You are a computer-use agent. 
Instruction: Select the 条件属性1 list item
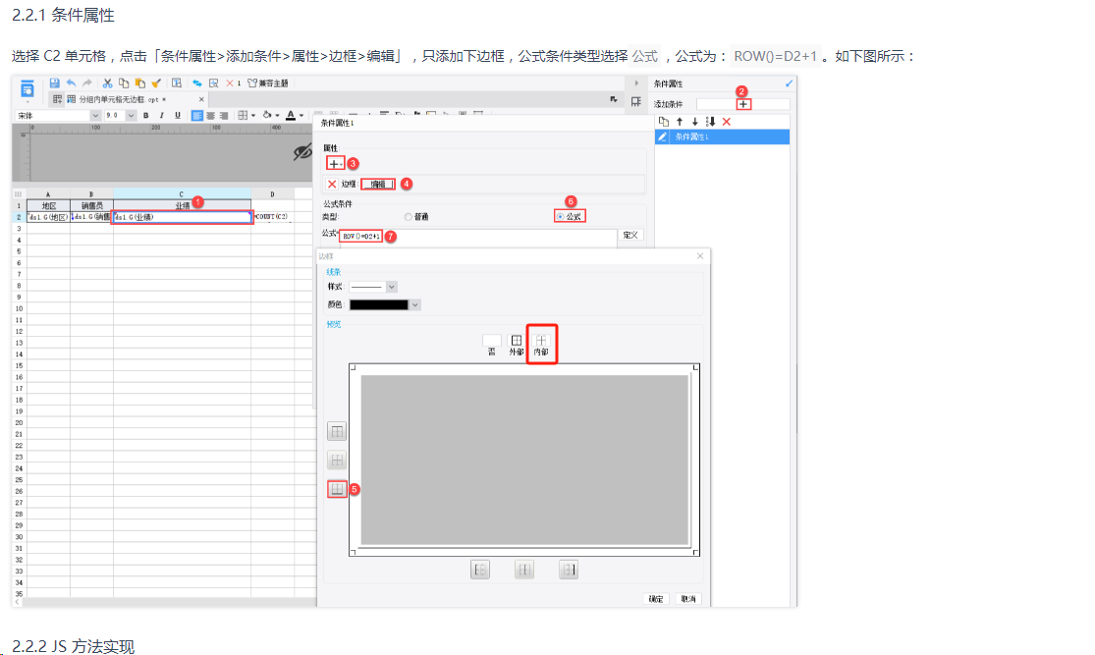(722, 136)
